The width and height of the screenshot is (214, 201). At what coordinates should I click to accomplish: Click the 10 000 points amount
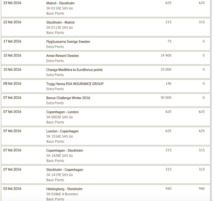[166, 69]
